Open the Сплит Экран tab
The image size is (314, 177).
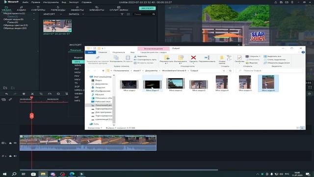(119, 8)
